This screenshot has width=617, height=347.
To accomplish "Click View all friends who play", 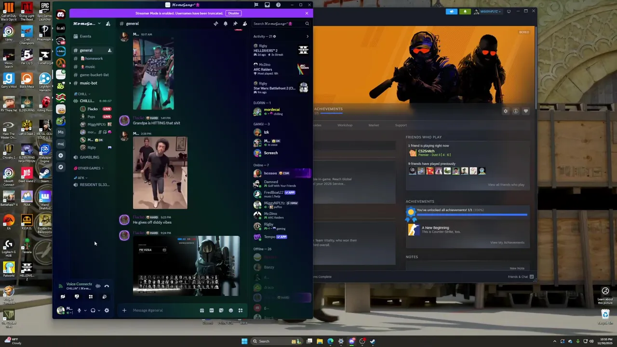I will tap(506, 185).
